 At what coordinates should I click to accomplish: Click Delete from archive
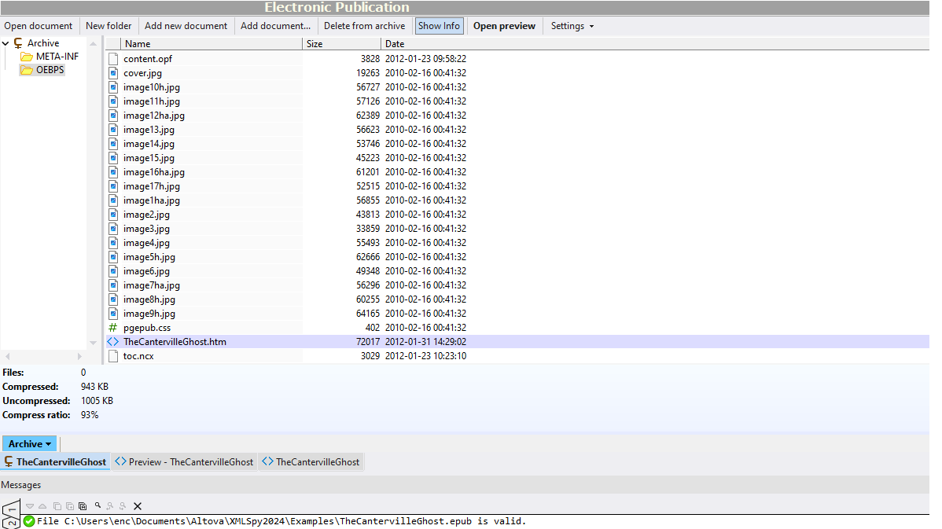tap(364, 25)
